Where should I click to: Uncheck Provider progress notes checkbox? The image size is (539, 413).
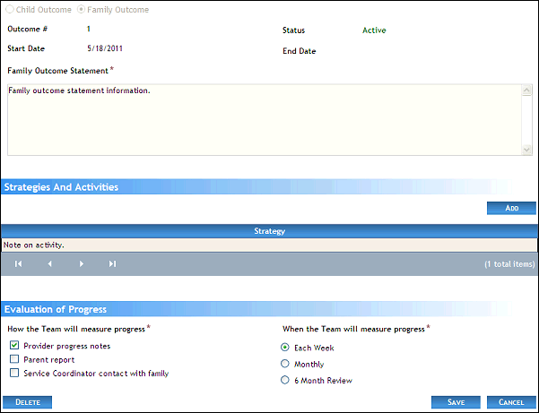tap(14, 345)
